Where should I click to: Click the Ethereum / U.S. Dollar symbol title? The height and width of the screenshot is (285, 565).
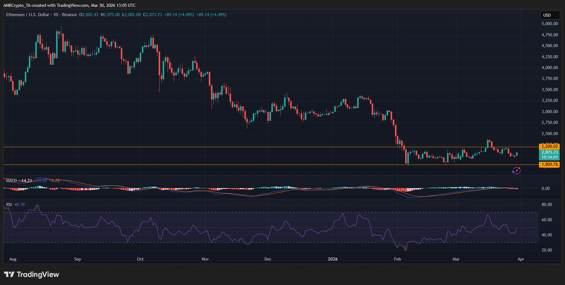coord(28,15)
